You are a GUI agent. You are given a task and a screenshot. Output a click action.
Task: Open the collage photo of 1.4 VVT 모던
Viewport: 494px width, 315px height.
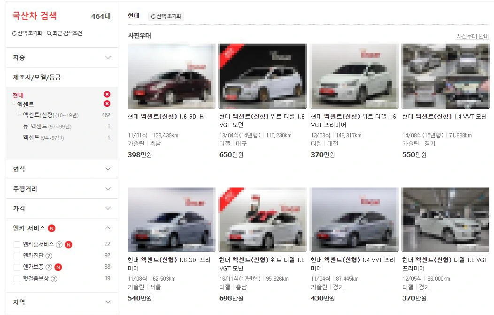pyautogui.click(x=446, y=76)
